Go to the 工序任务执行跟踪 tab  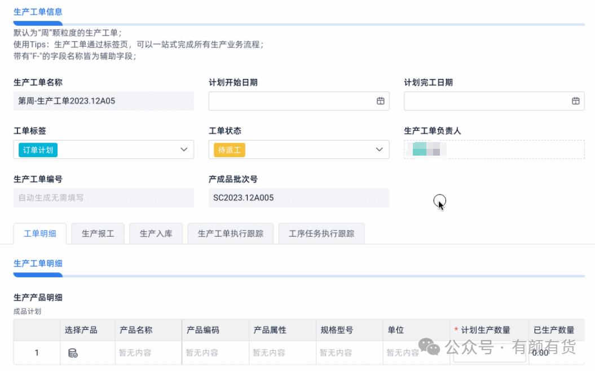[321, 233]
